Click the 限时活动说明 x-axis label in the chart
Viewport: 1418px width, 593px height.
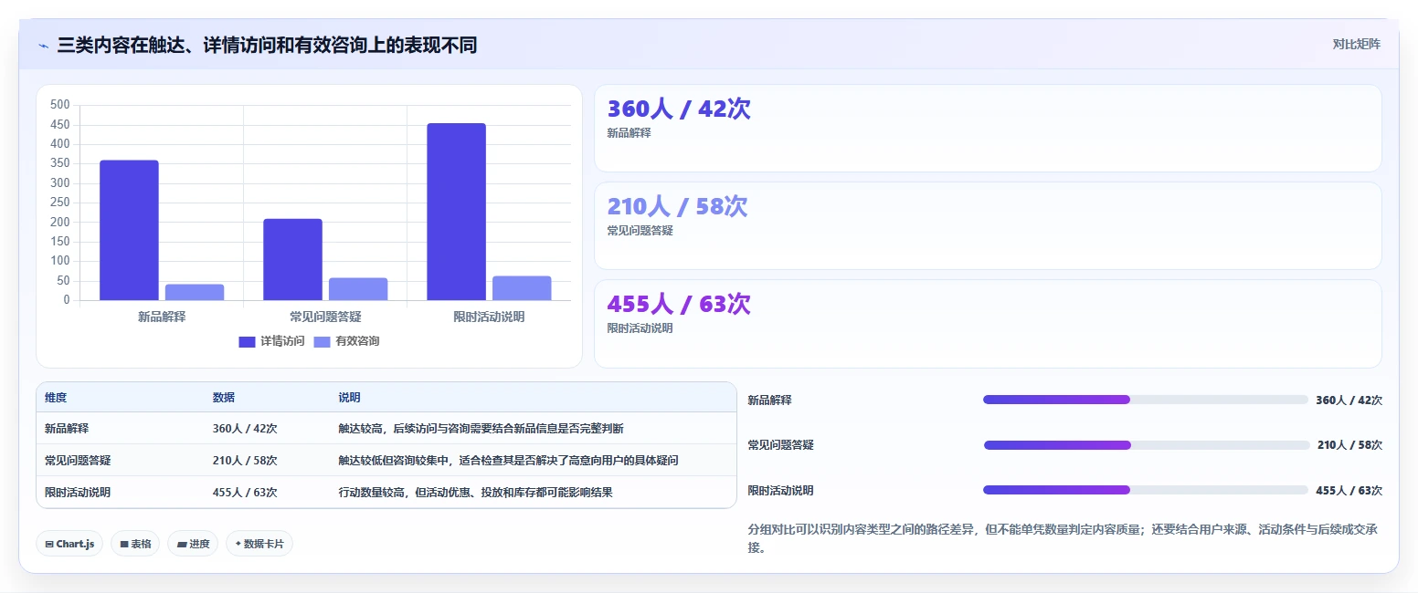(489, 317)
